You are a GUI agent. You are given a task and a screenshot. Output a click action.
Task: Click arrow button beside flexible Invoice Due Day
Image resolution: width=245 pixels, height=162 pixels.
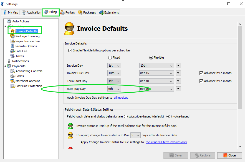click(x=178, y=73)
